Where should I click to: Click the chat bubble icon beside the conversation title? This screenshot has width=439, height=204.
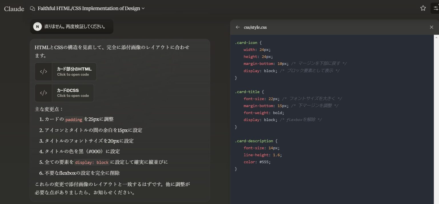point(32,8)
